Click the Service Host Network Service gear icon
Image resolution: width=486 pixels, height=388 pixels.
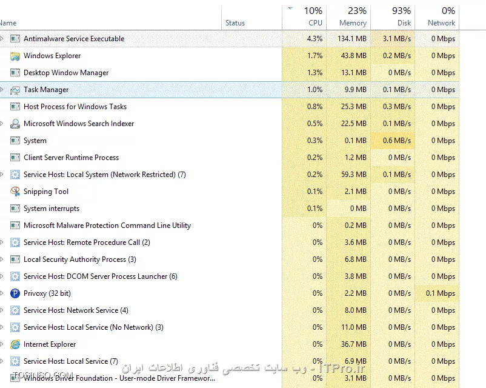(x=15, y=310)
